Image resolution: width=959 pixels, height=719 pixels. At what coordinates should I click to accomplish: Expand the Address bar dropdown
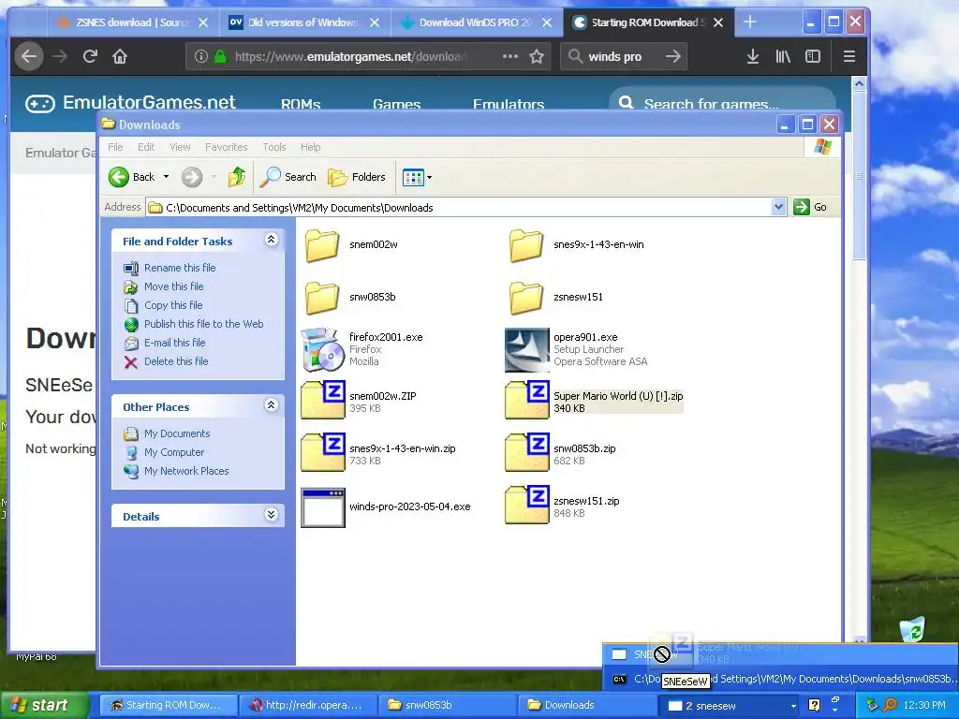click(778, 207)
